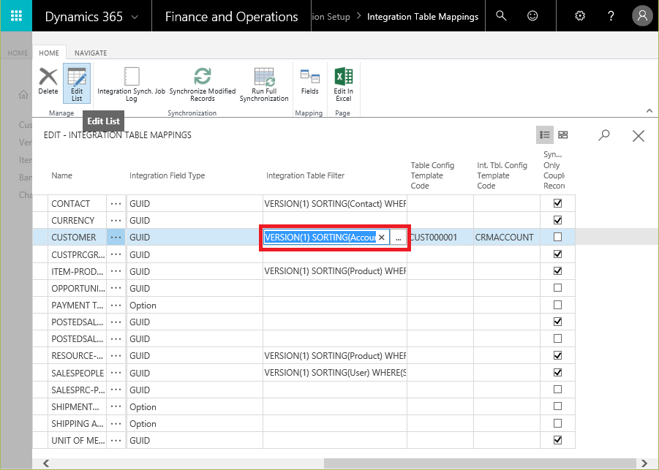Sort by Table Config Template Code header
This screenshot has width=659, height=470.
click(x=432, y=175)
